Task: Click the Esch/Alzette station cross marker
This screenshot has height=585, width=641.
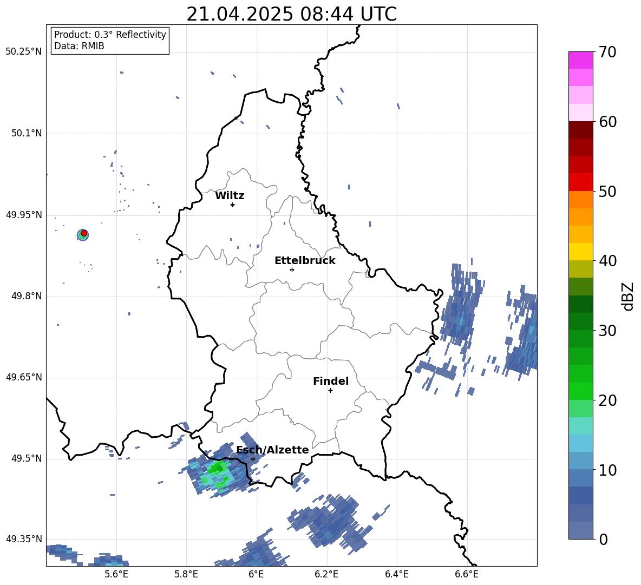Action: [x=253, y=459]
